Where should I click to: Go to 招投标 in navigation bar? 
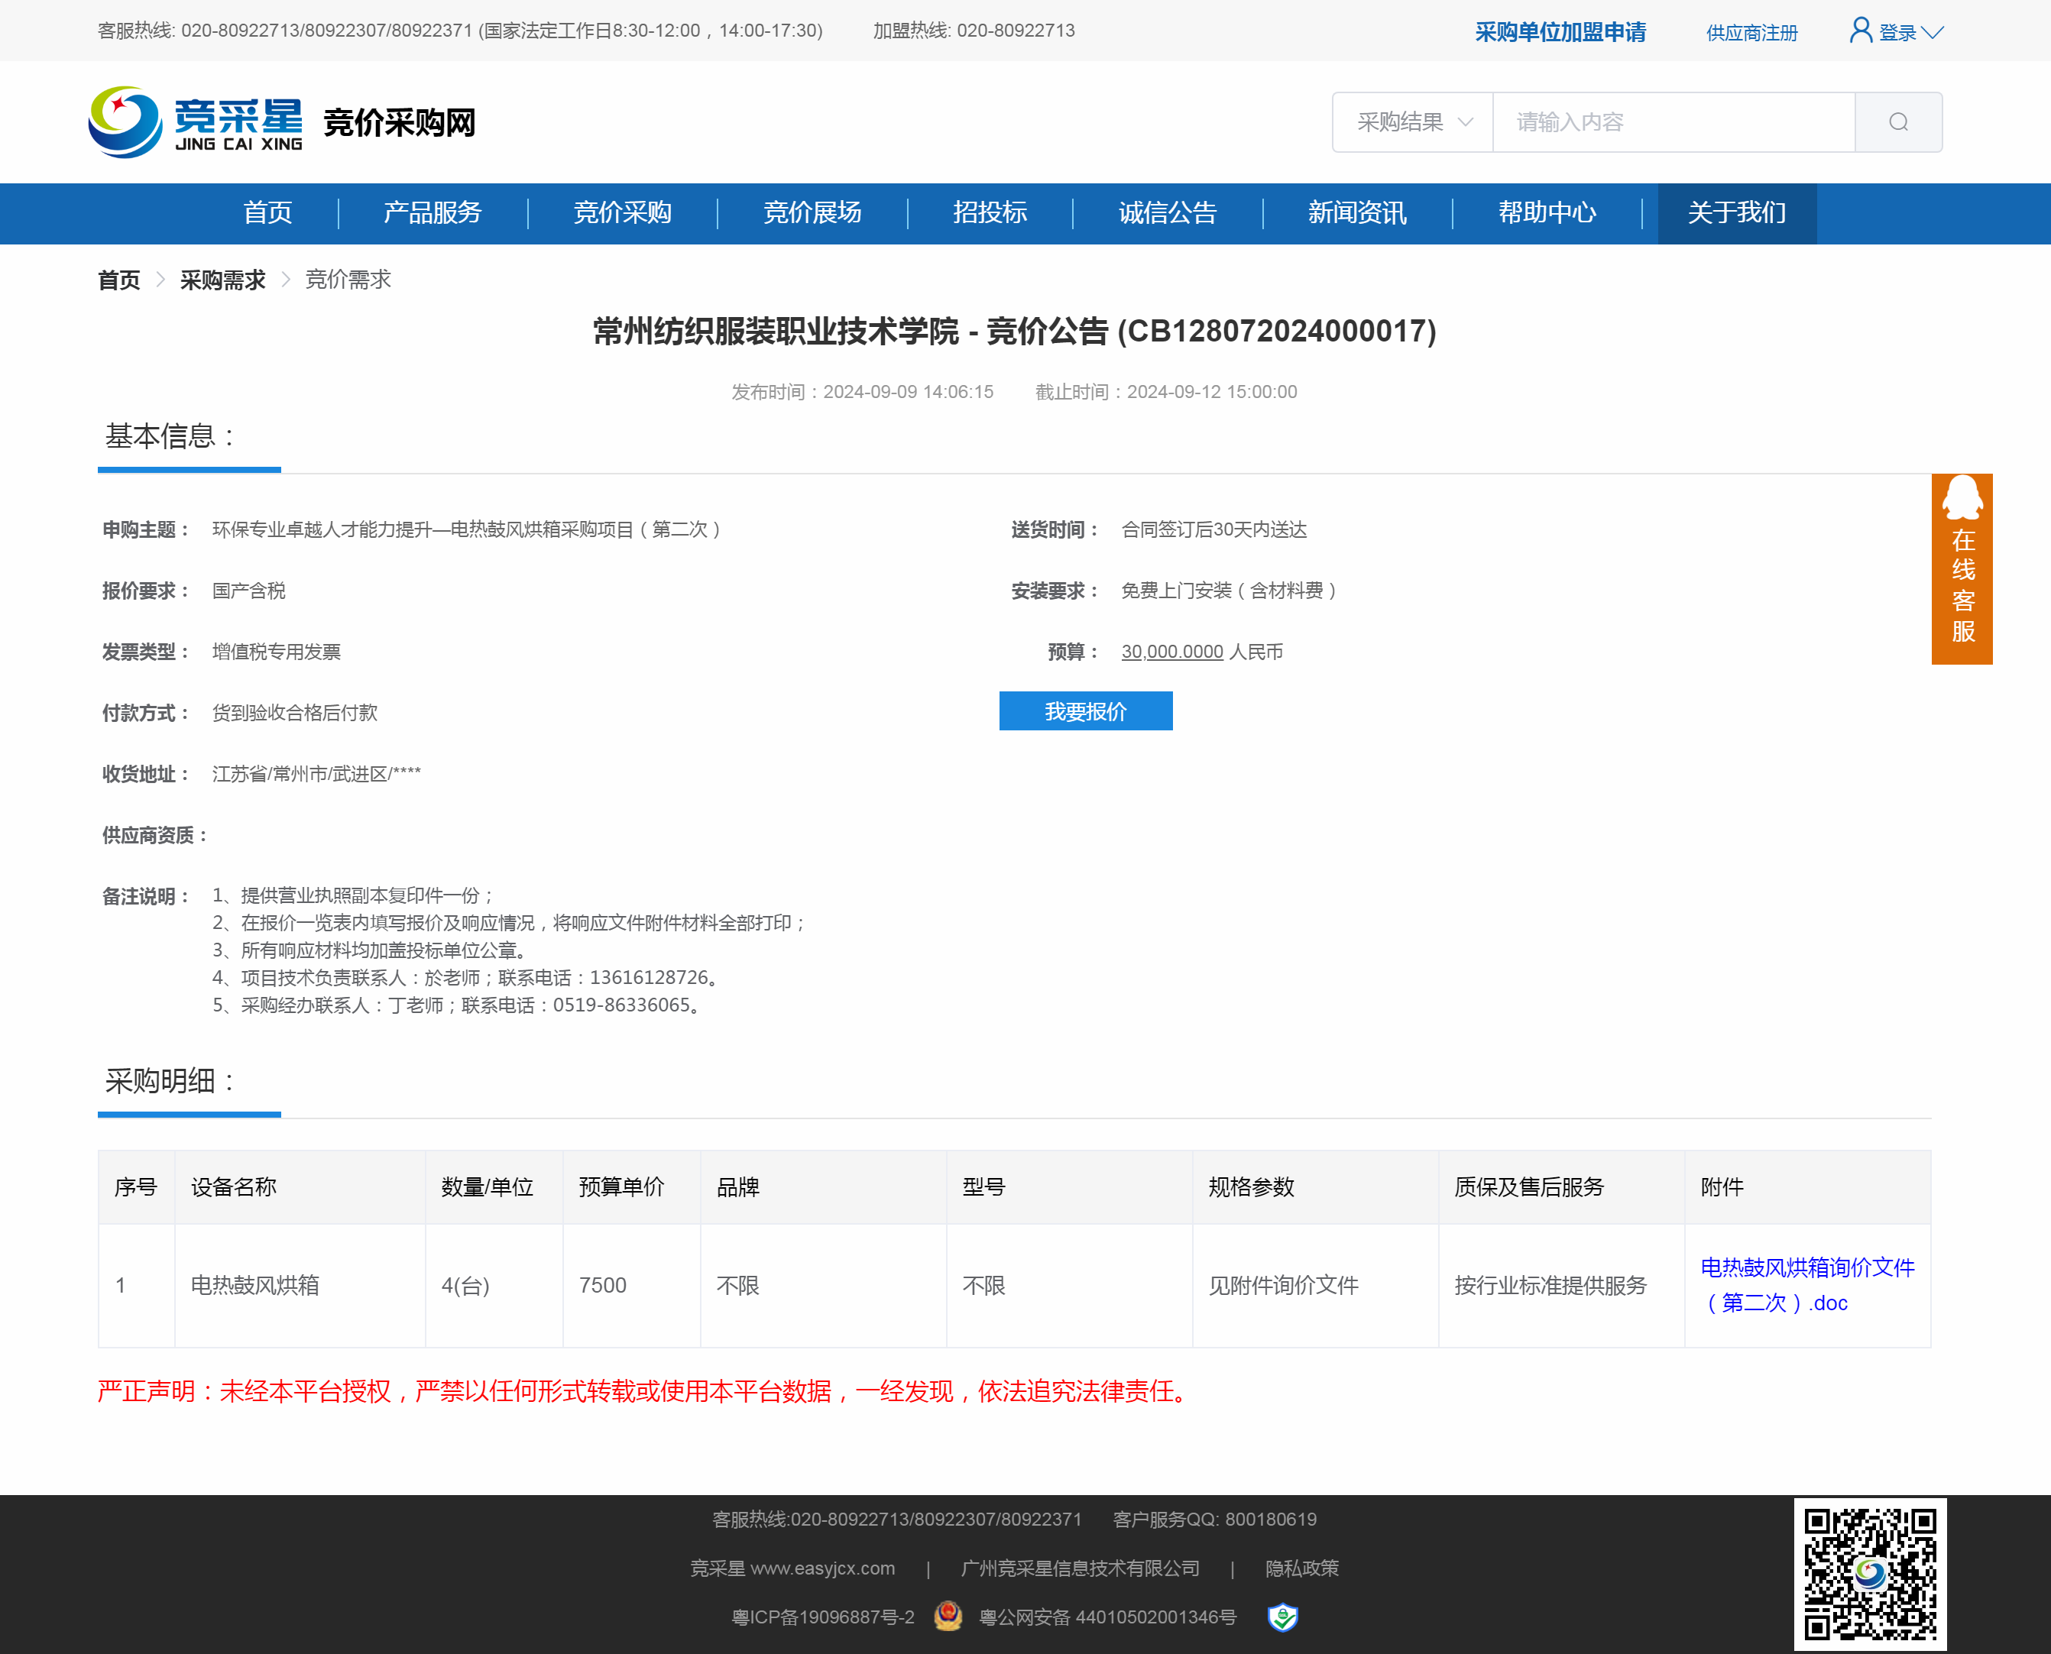click(990, 212)
